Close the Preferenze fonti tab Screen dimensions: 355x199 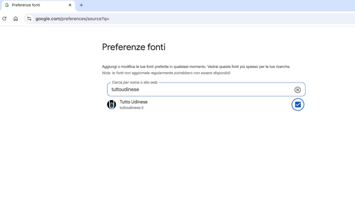click(x=70, y=5)
